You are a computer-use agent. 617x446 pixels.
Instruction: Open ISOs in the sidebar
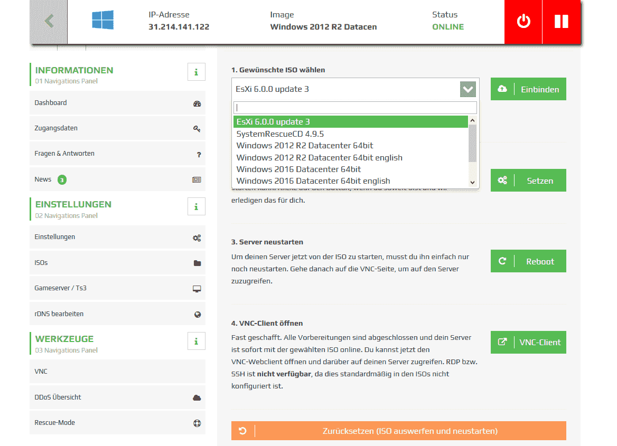117,263
